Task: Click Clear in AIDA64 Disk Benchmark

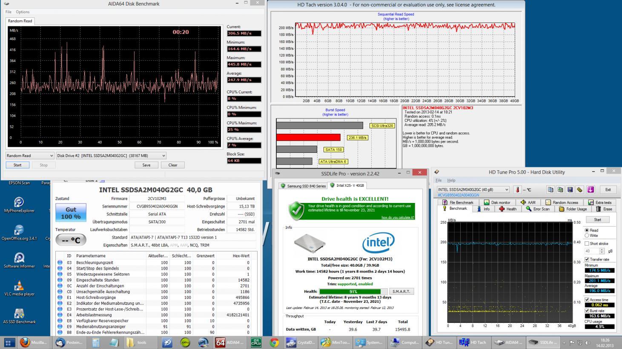Action: point(173,165)
